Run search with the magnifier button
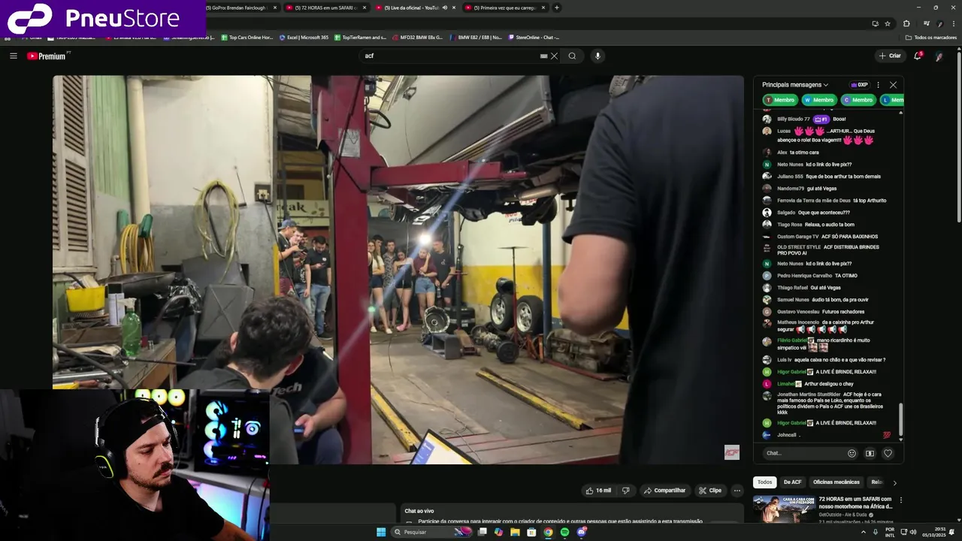Screen dimensions: 962x541 [573, 56]
